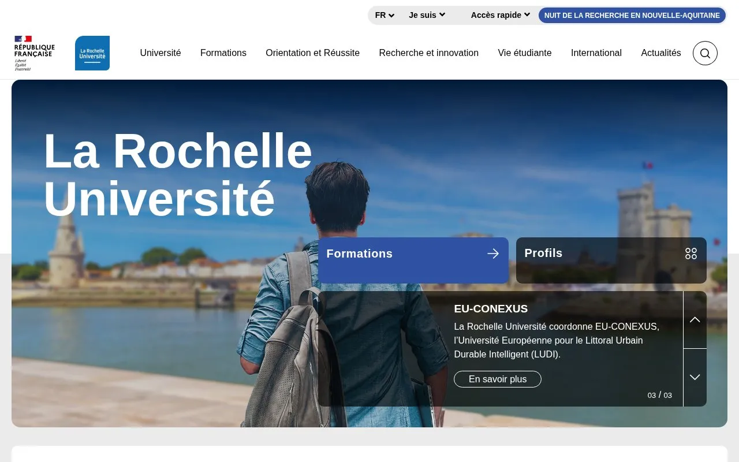Click the La Rochelle Université hero title
This screenshot has width=739, height=462.
point(178,175)
